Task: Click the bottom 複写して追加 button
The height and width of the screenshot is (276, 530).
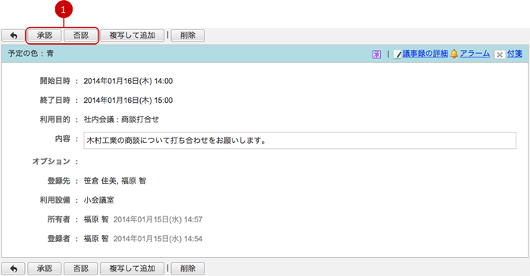Action: pyautogui.click(x=132, y=268)
